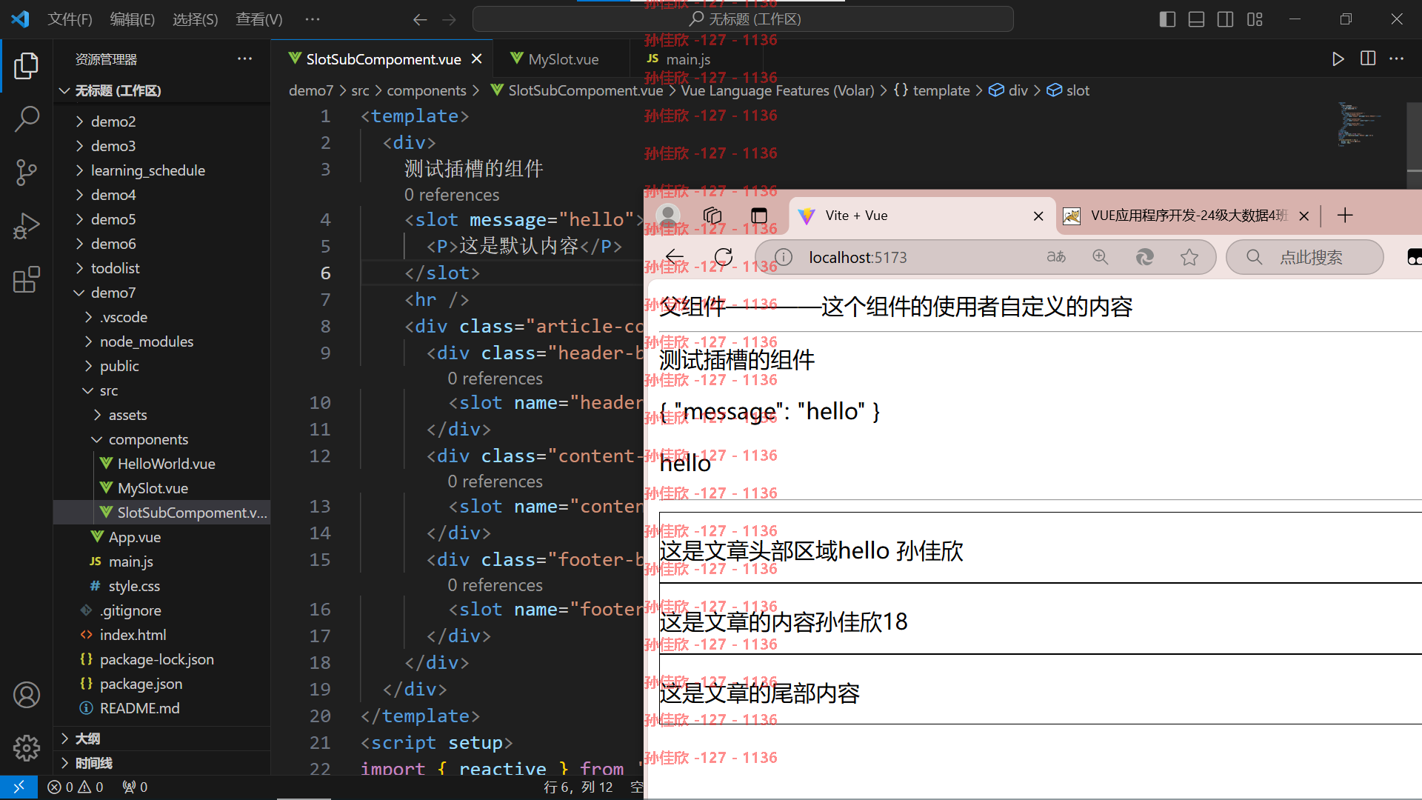Toggle the secondary side bar layout
Screen dimensions: 1422x800
1225,19
